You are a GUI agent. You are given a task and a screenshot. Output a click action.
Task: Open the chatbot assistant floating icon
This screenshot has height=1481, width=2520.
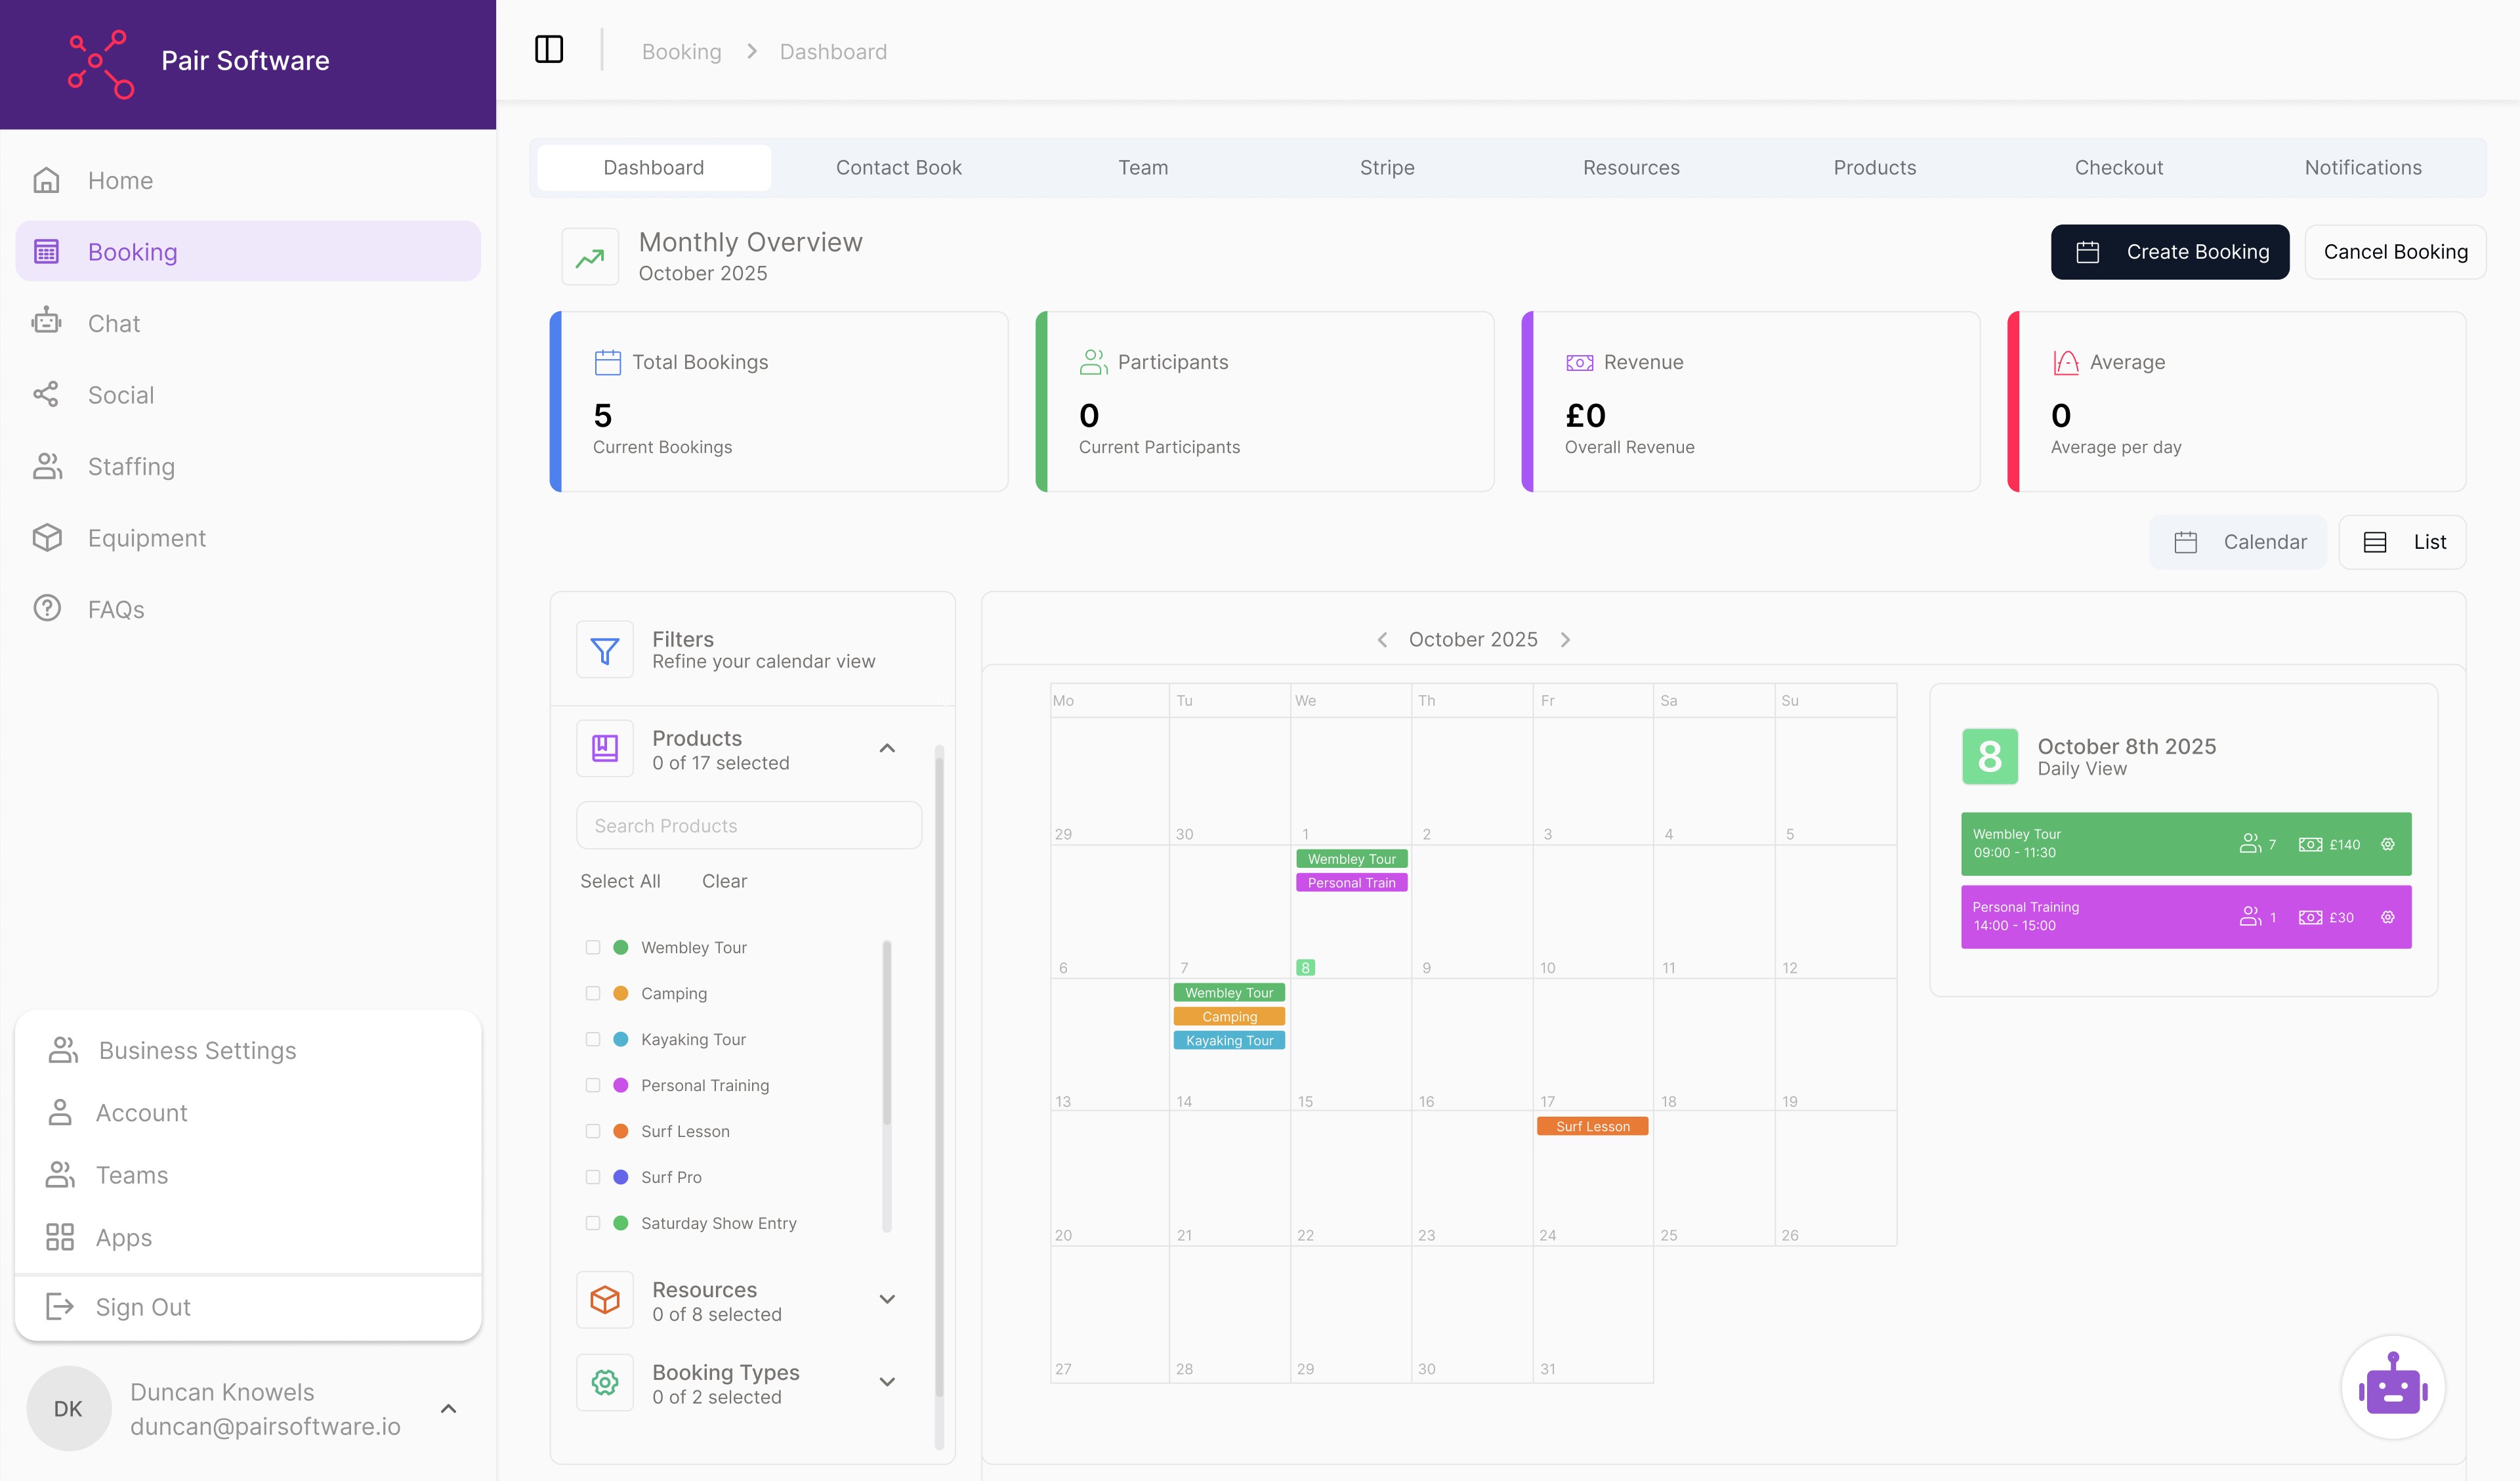(x=2392, y=1388)
